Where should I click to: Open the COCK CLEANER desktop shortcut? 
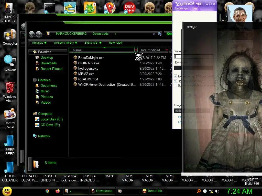click(x=10, y=172)
